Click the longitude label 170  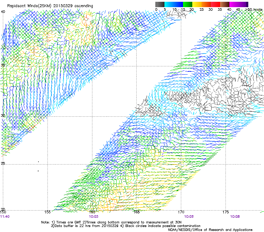point(181,212)
